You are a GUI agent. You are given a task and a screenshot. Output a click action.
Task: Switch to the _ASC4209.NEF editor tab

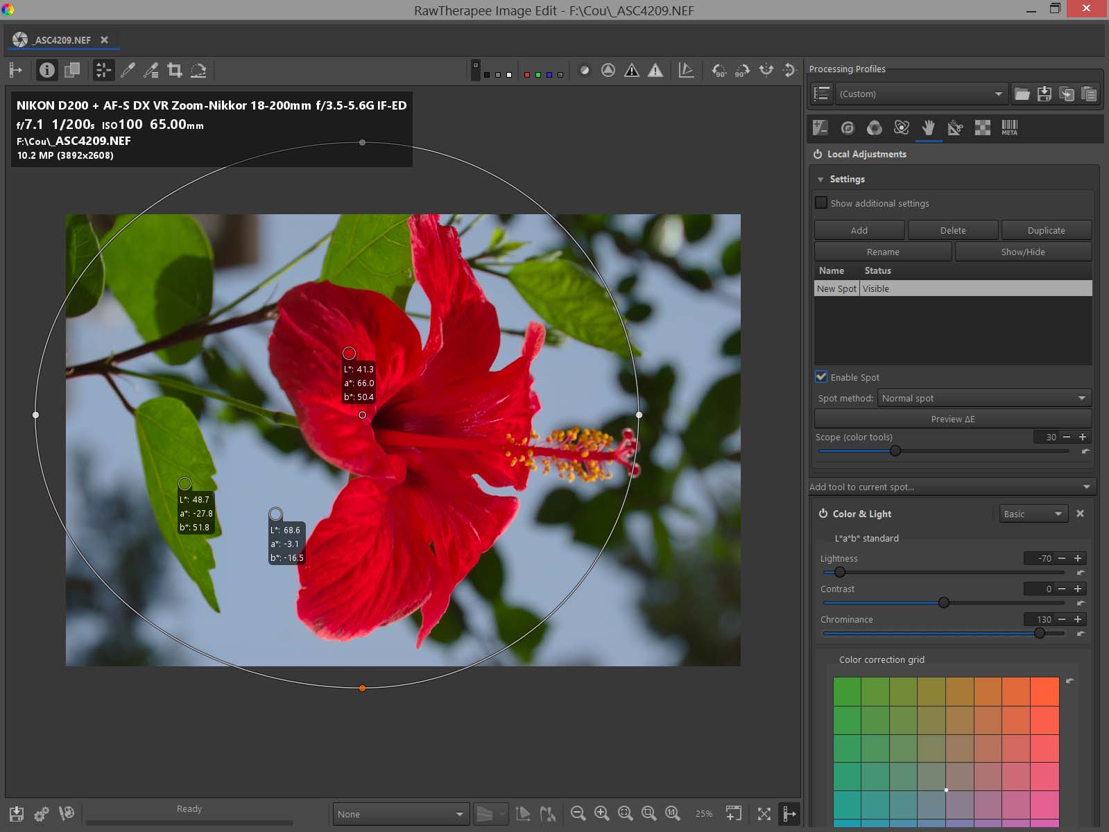point(62,40)
